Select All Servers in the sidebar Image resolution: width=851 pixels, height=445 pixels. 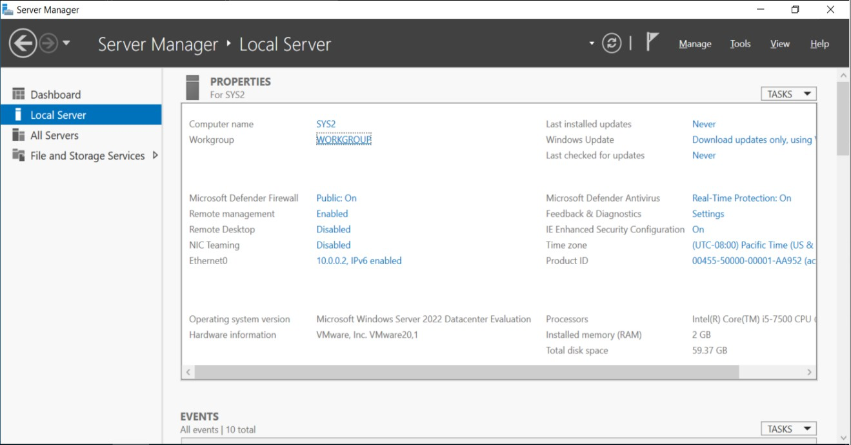tap(81, 136)
